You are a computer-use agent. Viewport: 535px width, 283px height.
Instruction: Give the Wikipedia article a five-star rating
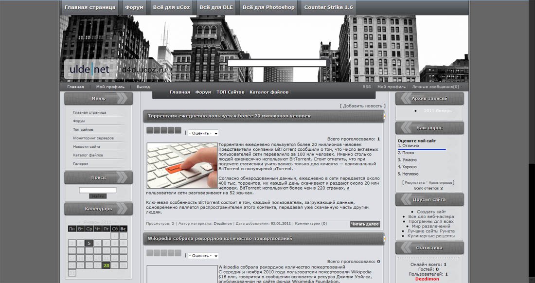tap(178, 253)
